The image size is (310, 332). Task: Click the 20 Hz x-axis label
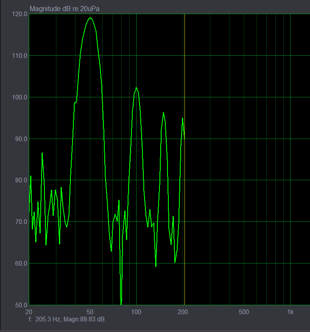tap(29, 312)
